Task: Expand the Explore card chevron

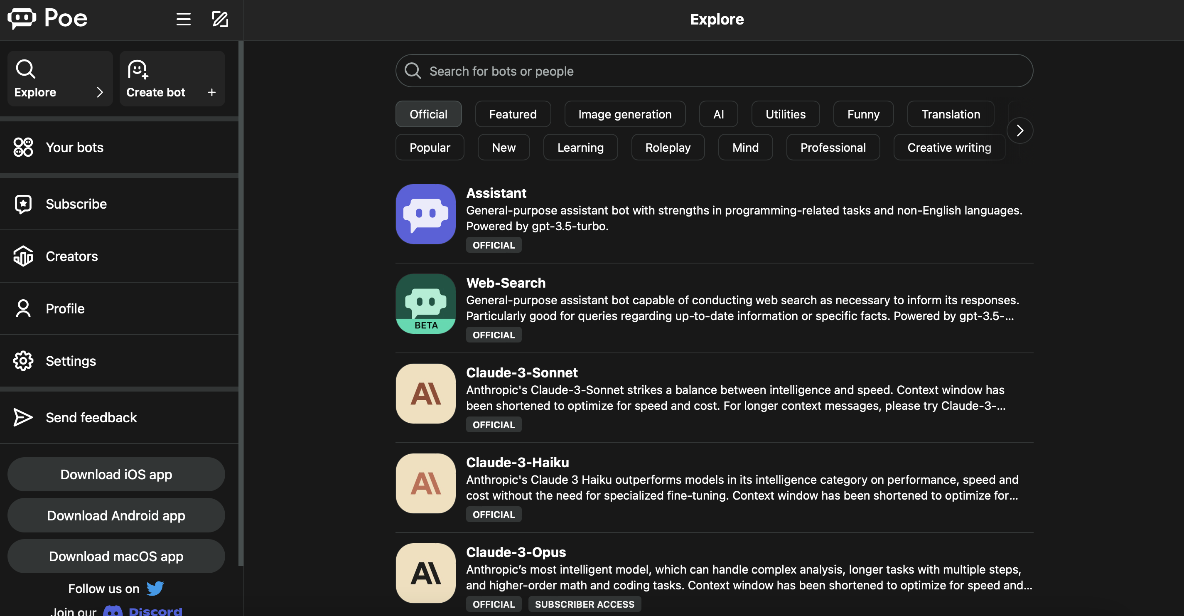Action: pyautogui.click(x=100, y=92)
